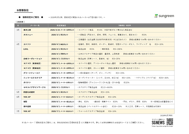Click the '2026/5/1 受注分より' date cell
189x134 pixels.
(61, 92)
